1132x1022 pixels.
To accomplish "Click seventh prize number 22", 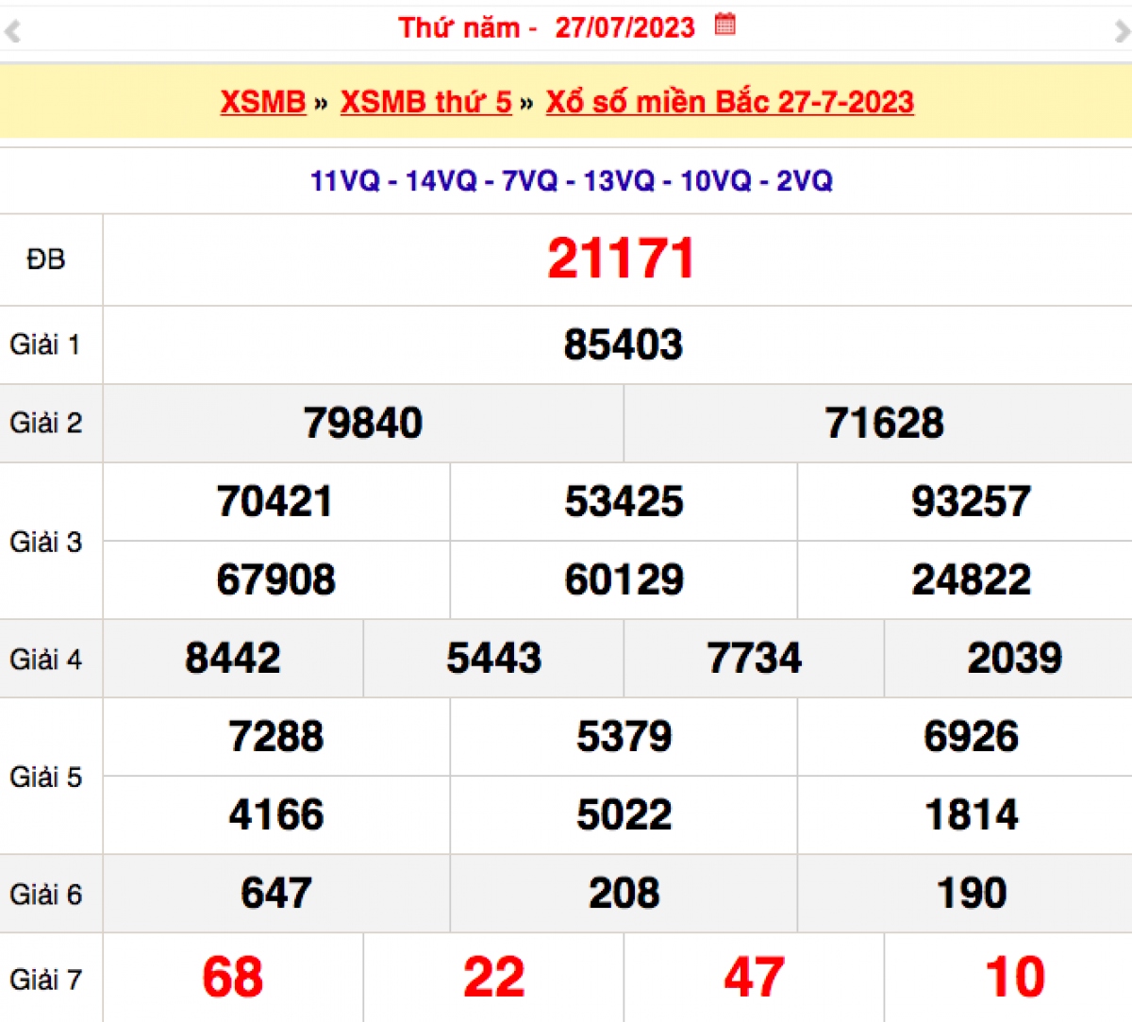I will 493,978.
